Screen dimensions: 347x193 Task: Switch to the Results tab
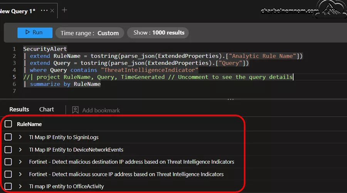(x=19, y=110)
